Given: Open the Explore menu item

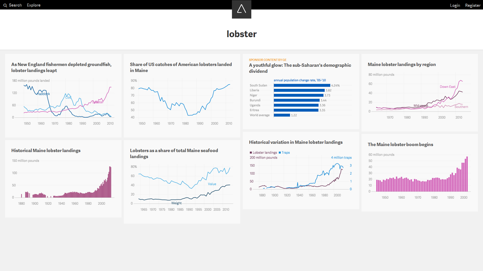Looking at the screenshot, I should (x=34, y=5).
